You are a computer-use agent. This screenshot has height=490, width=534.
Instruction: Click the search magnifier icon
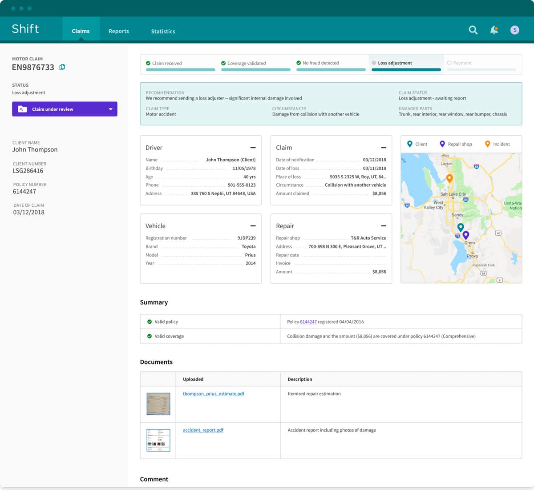[x=473, y=30]
